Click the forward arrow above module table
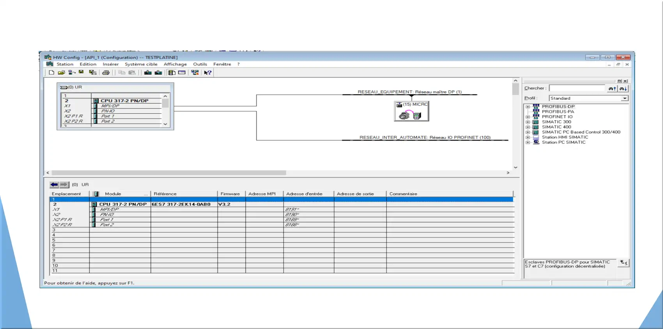This screenshot has height=329, width=663. (x=64, y=185)
